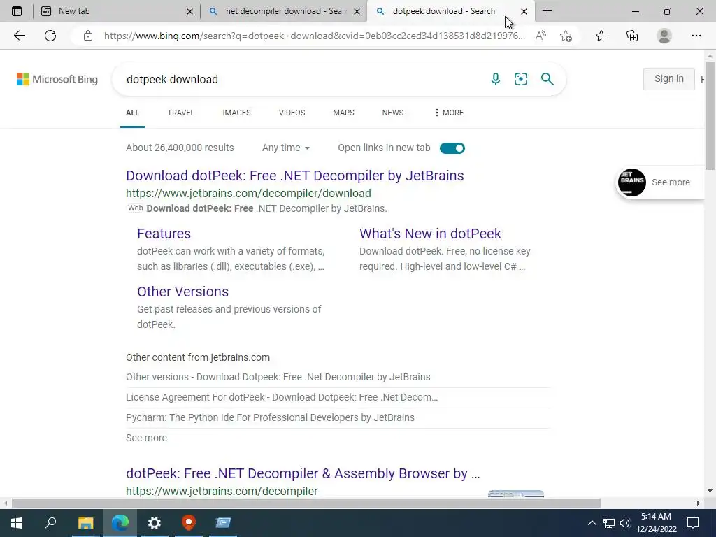Open Pycharm Python IDE link

tap(271, 417)
